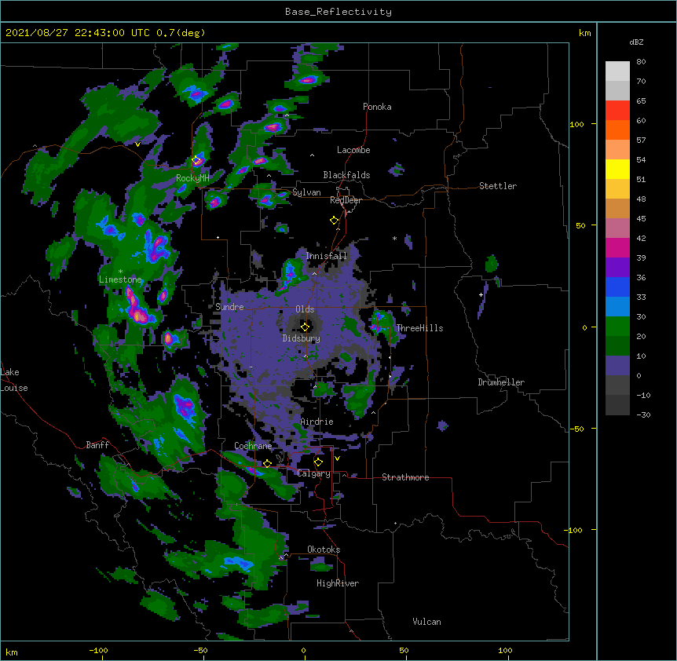Click the slate blue 0-10 dBZ legend swatch

(x=617, y=366)
